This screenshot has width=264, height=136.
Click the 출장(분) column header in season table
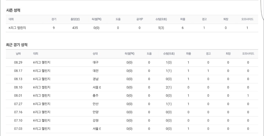point(75,19)
